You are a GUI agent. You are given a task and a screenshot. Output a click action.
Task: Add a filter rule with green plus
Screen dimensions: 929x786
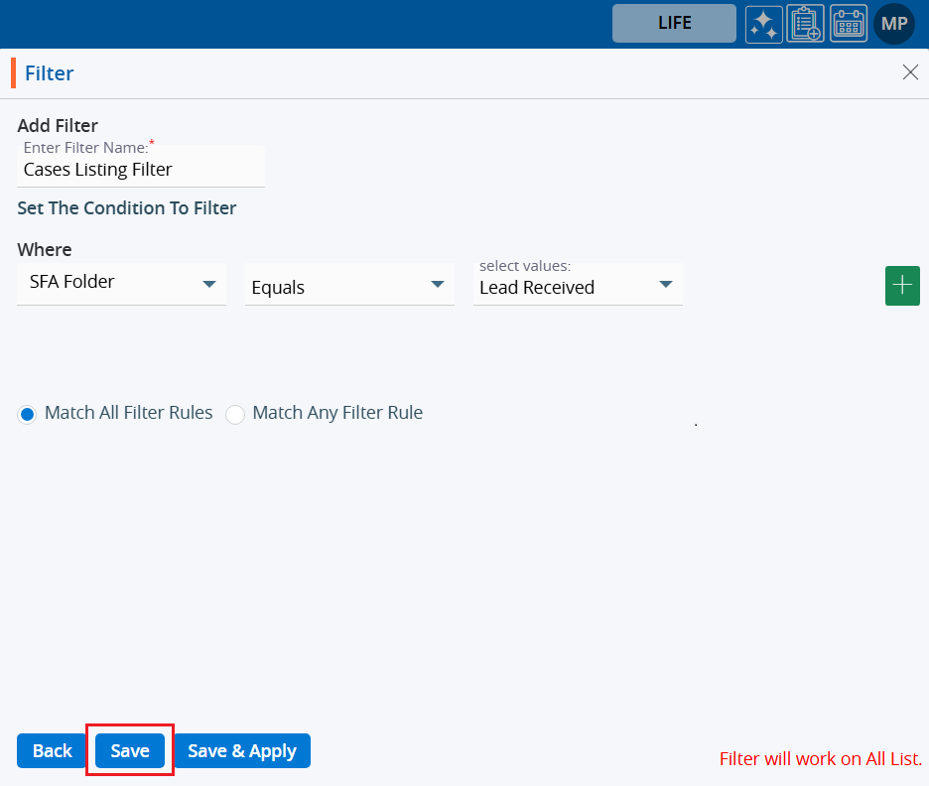tap(902, 286)
